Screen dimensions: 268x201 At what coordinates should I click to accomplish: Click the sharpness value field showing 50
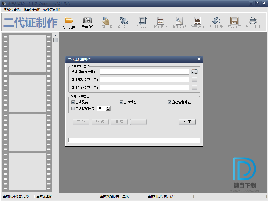click(x=102, y=108)
